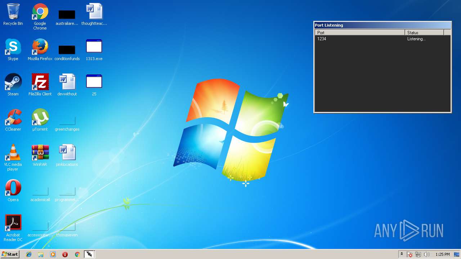This screenshot has width=461, height=259.
Task: Select the programmel... desktop item
Action: tap(67, 195)
